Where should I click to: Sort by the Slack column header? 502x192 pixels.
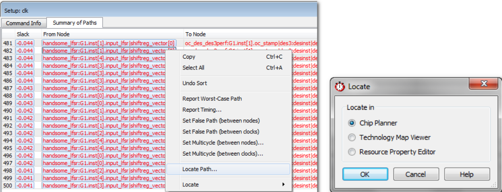28,34
